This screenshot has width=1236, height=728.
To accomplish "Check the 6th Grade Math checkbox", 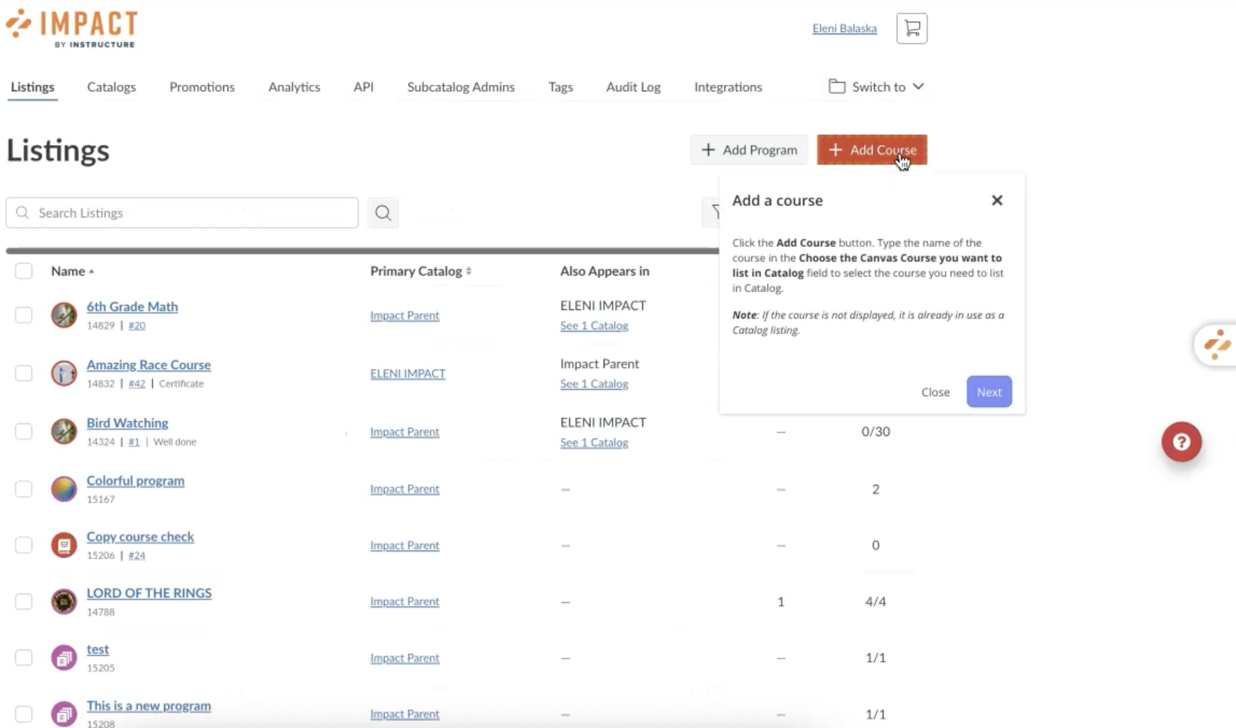I will point(24,315).
